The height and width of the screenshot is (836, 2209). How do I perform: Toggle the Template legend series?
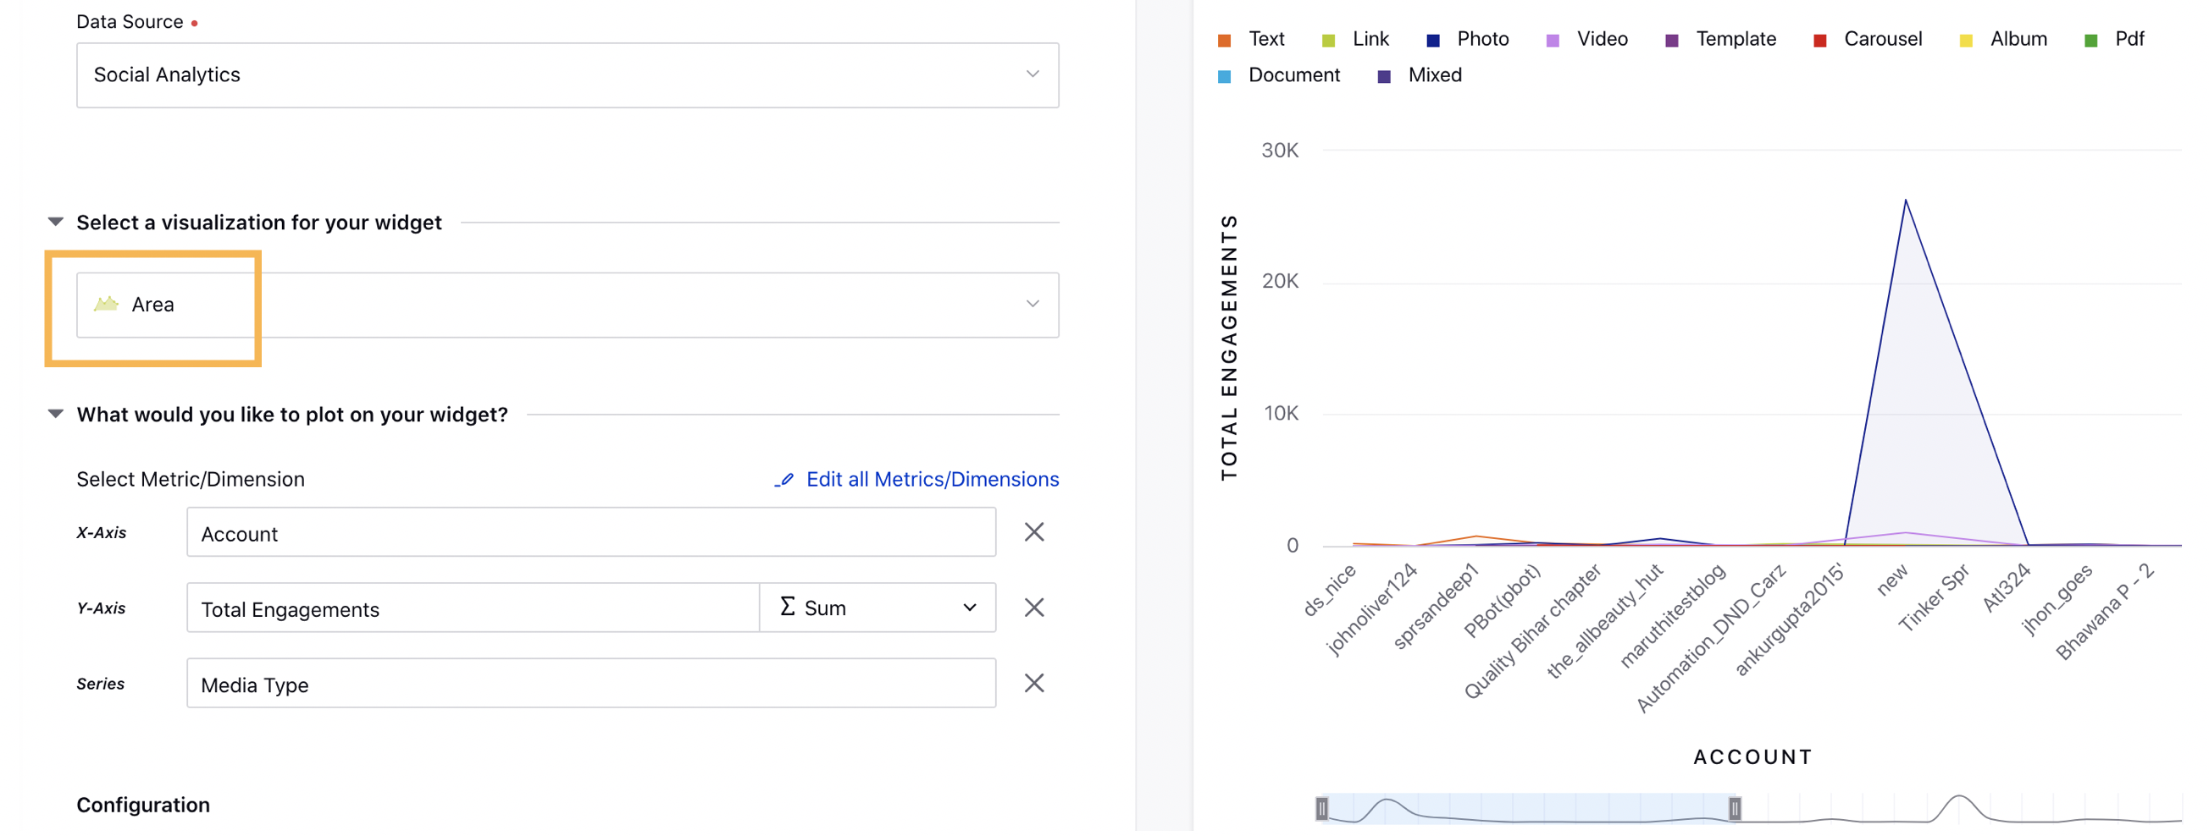(1720, 40)
